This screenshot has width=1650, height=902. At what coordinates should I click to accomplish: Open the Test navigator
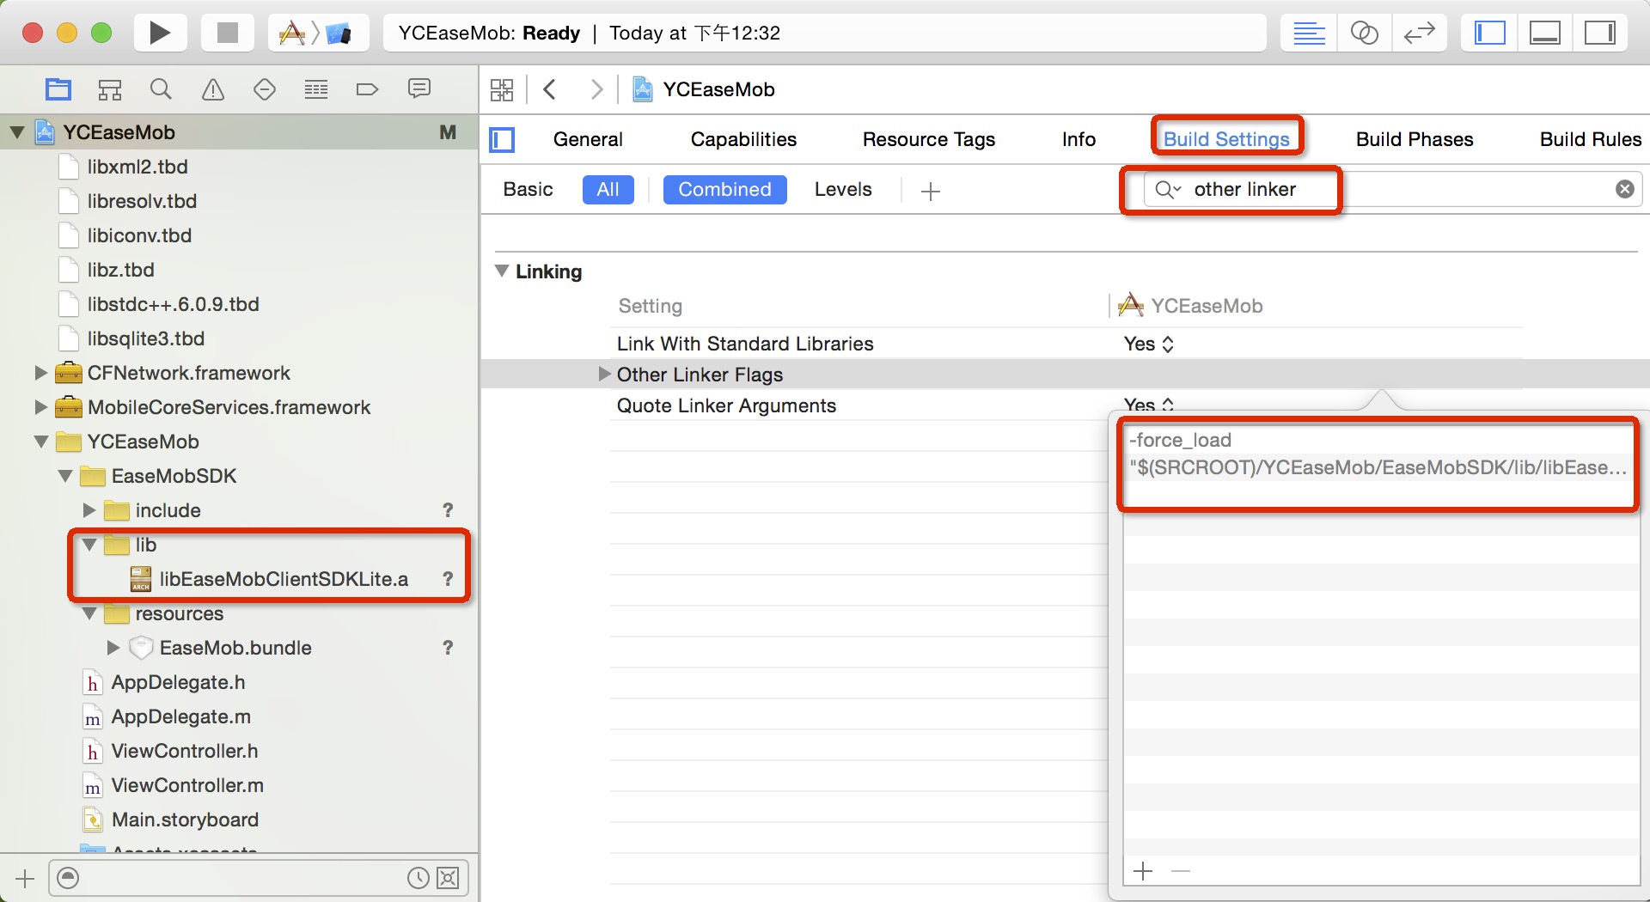[x=265, y=89]
